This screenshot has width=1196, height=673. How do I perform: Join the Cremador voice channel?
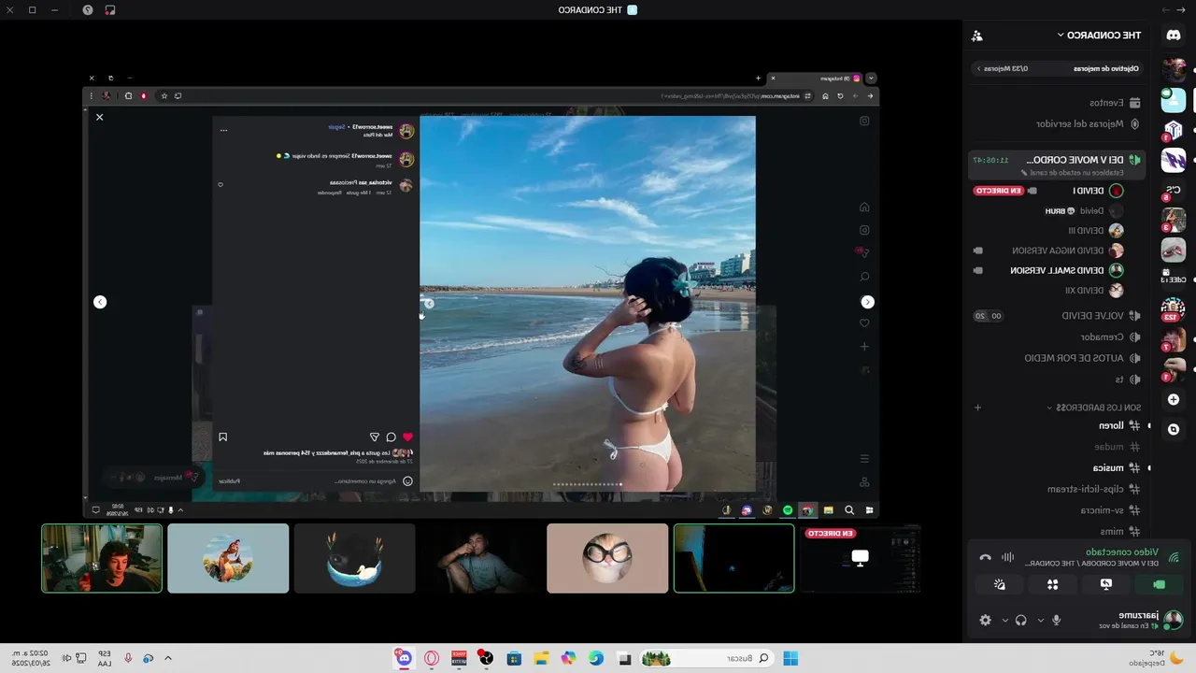click(1110, 336)
